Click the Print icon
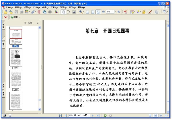The image size is (172, 120). [x=21, y=12]
